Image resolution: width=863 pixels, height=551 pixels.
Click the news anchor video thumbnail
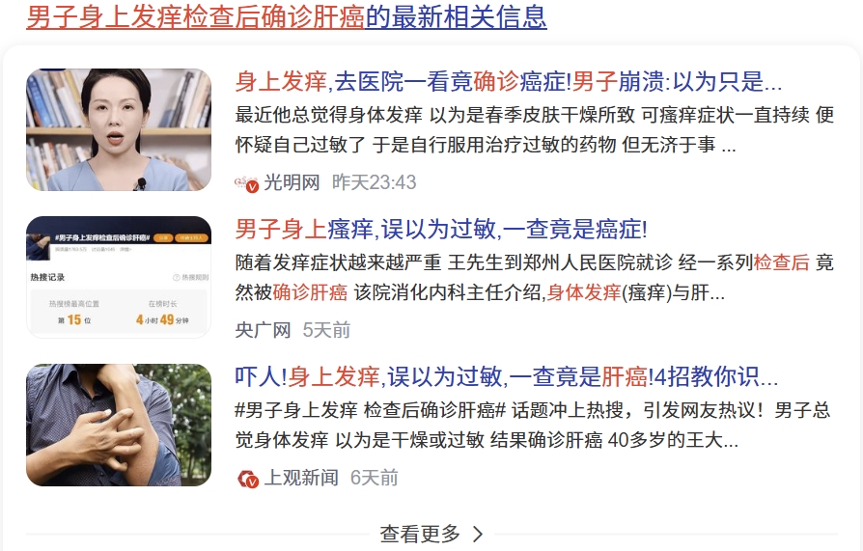click(x=119, y=130)
